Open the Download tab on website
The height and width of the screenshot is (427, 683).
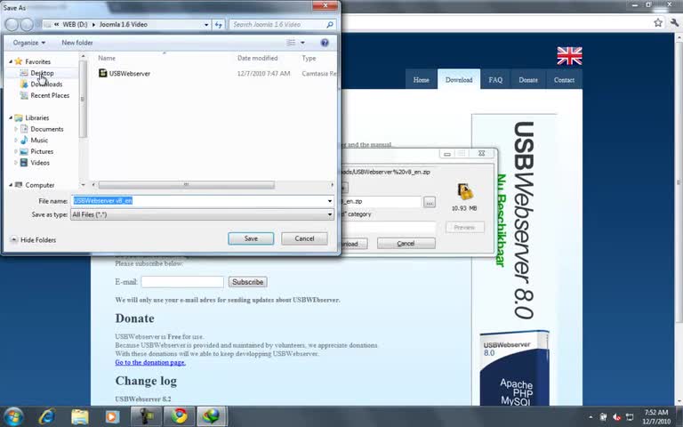pos(459,79)
